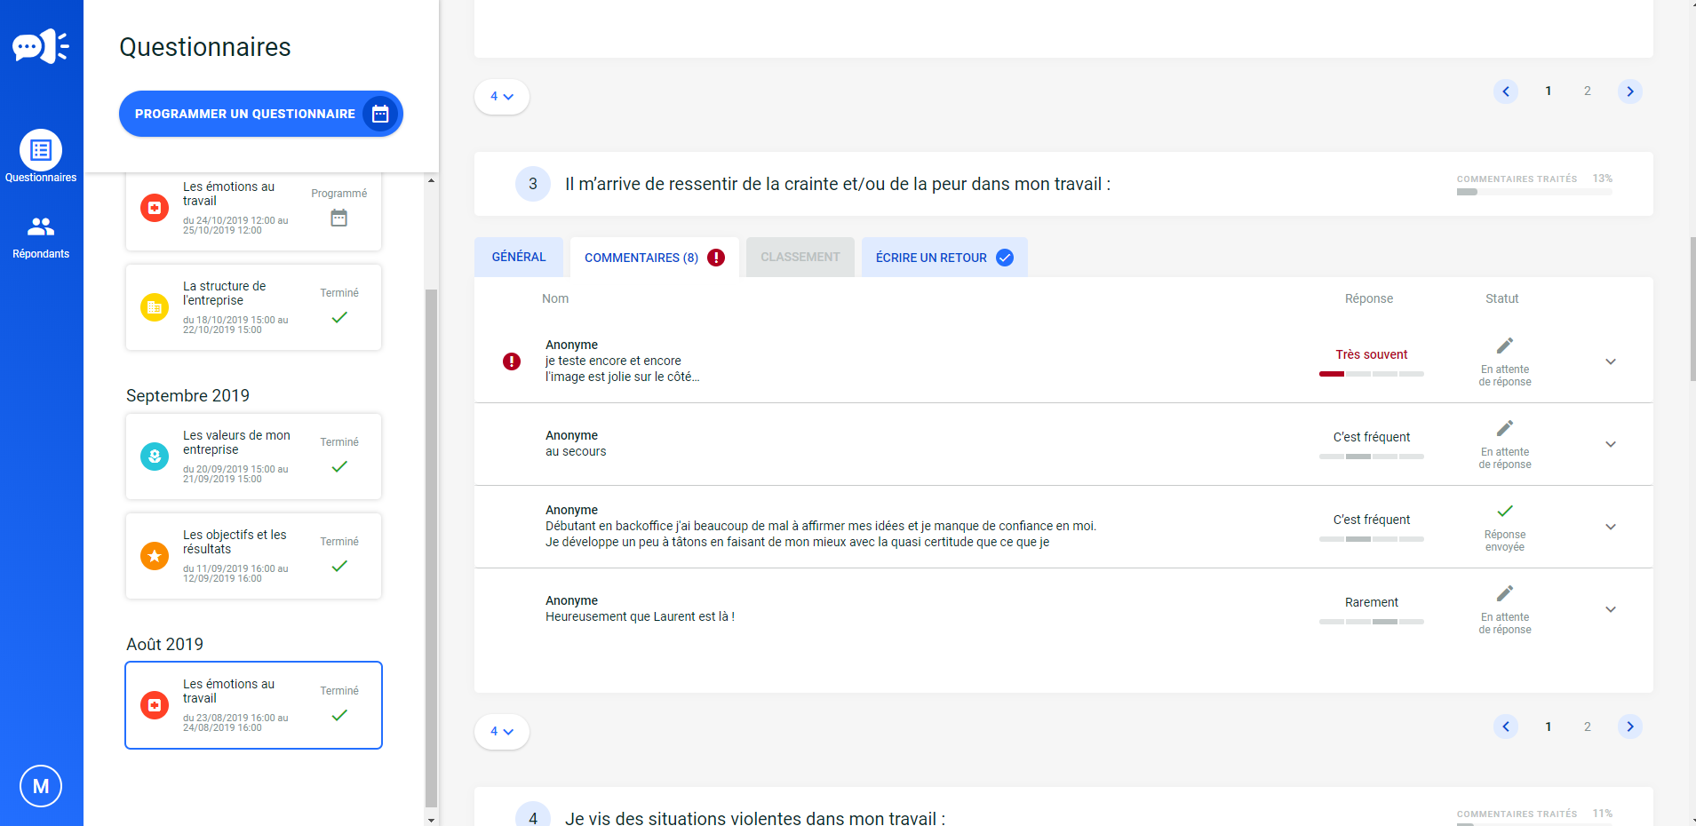Open La structure de l'entreprise questionnaire
Viewport: 1696px width, 826px height.
[253, 307]
